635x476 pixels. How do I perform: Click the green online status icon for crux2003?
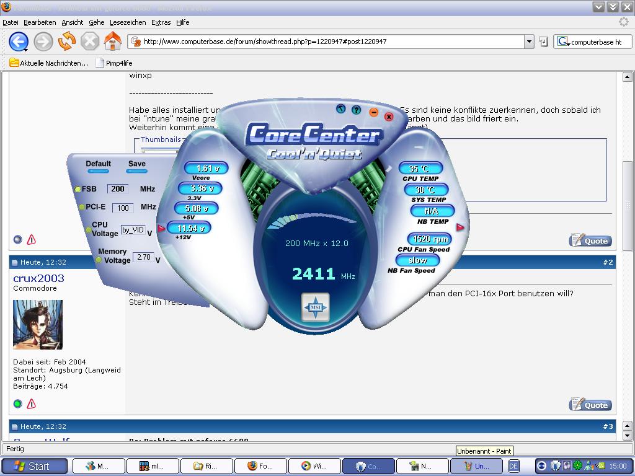tap(17, 403)
